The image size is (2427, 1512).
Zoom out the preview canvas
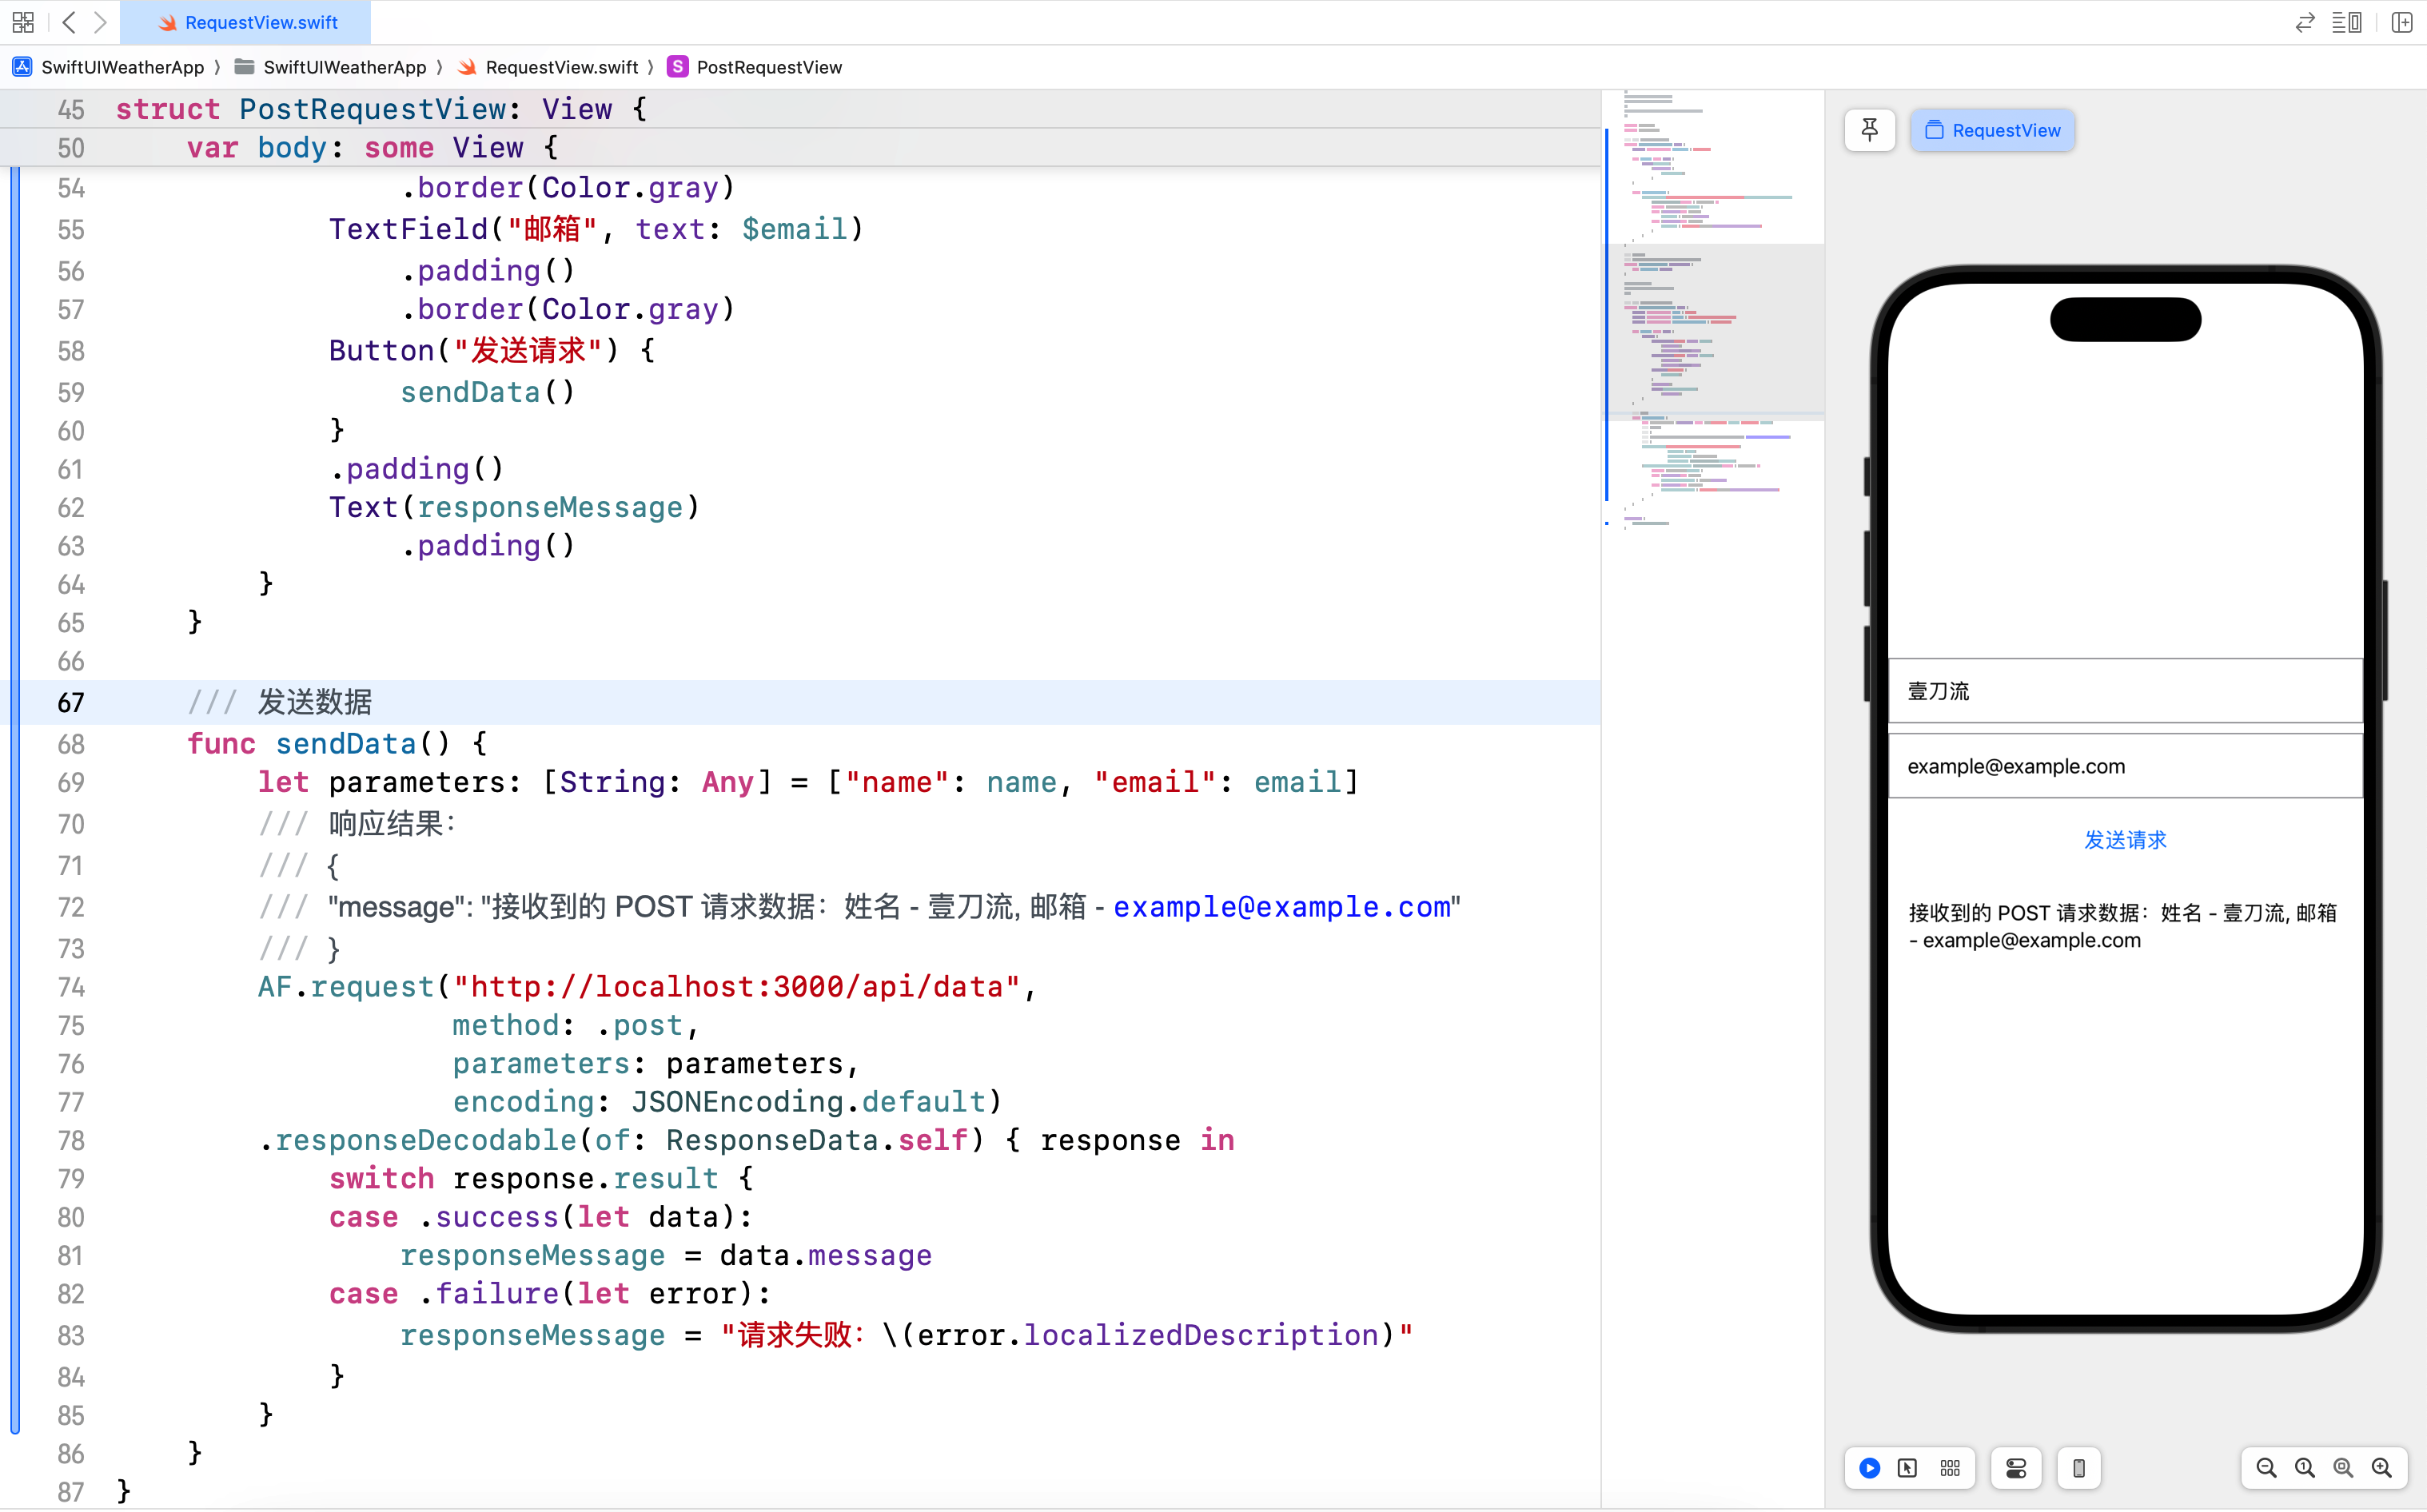[2267, 1468]
